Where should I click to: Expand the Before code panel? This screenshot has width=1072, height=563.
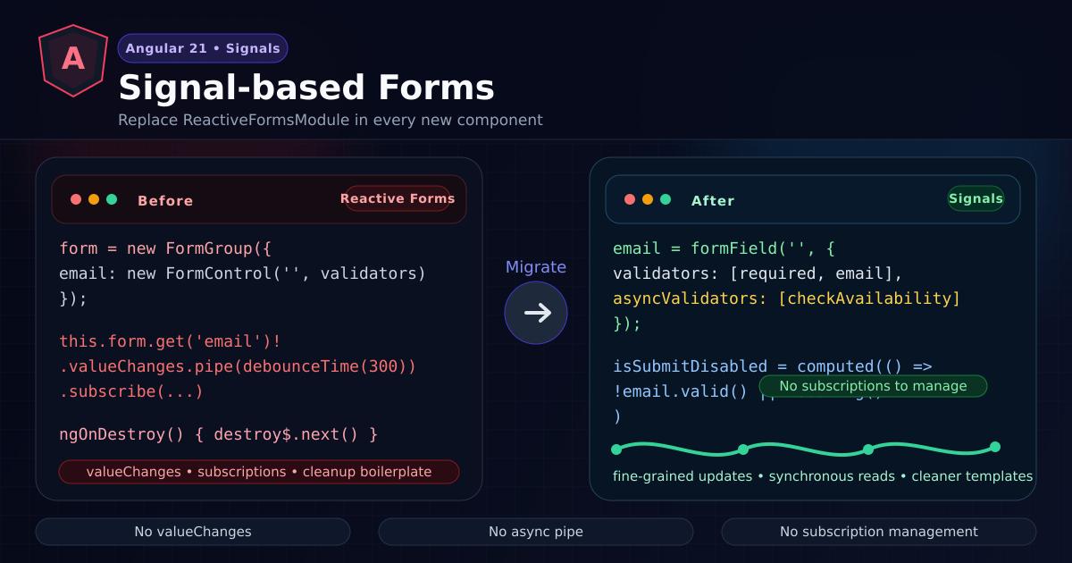coord(259,340)
